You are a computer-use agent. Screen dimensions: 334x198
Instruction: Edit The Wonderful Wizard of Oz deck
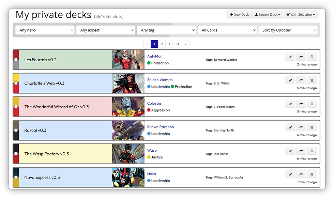coord(290,104)
